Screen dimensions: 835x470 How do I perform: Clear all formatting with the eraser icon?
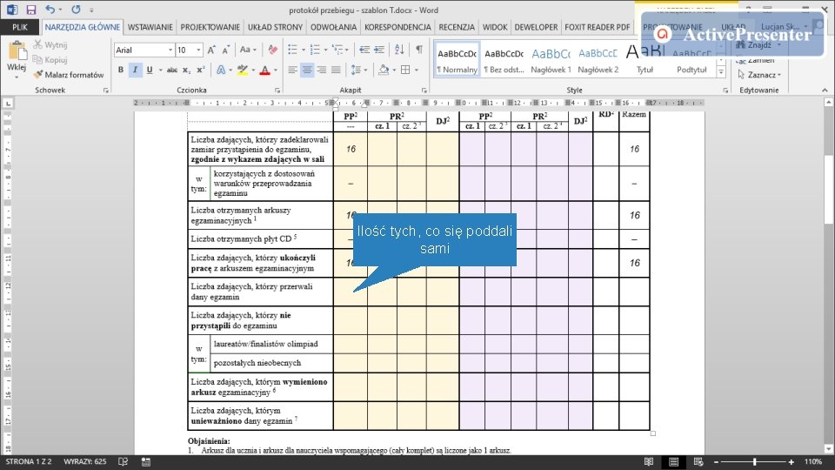point(272,50)
